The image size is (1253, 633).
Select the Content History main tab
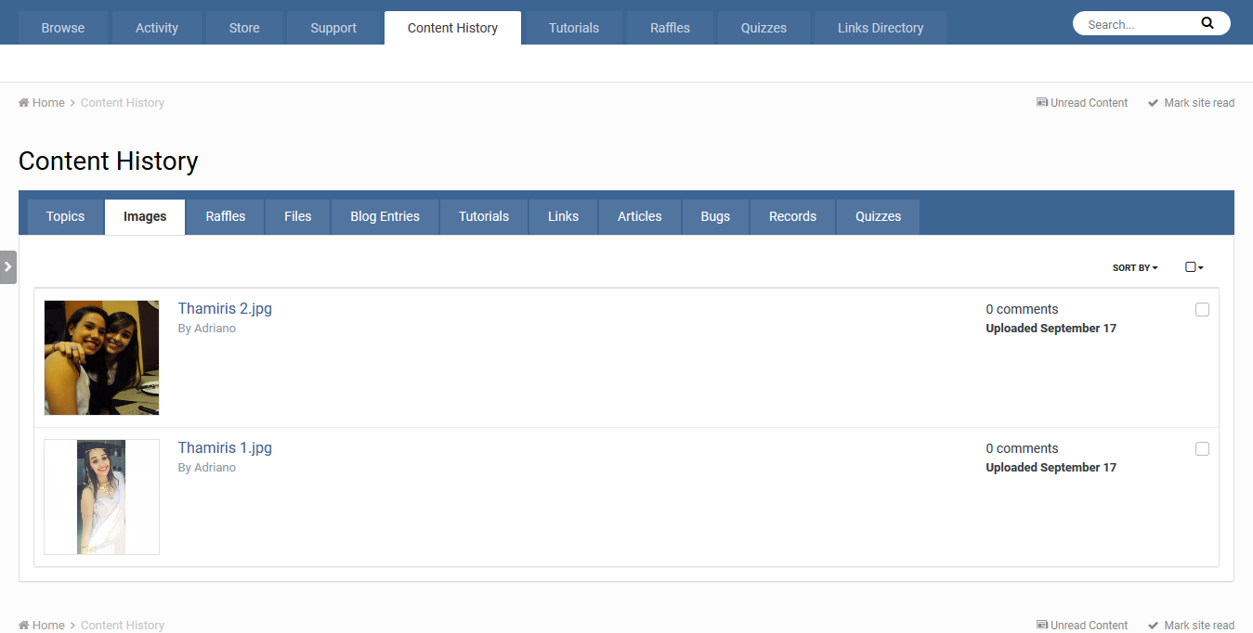coord(452,28)
